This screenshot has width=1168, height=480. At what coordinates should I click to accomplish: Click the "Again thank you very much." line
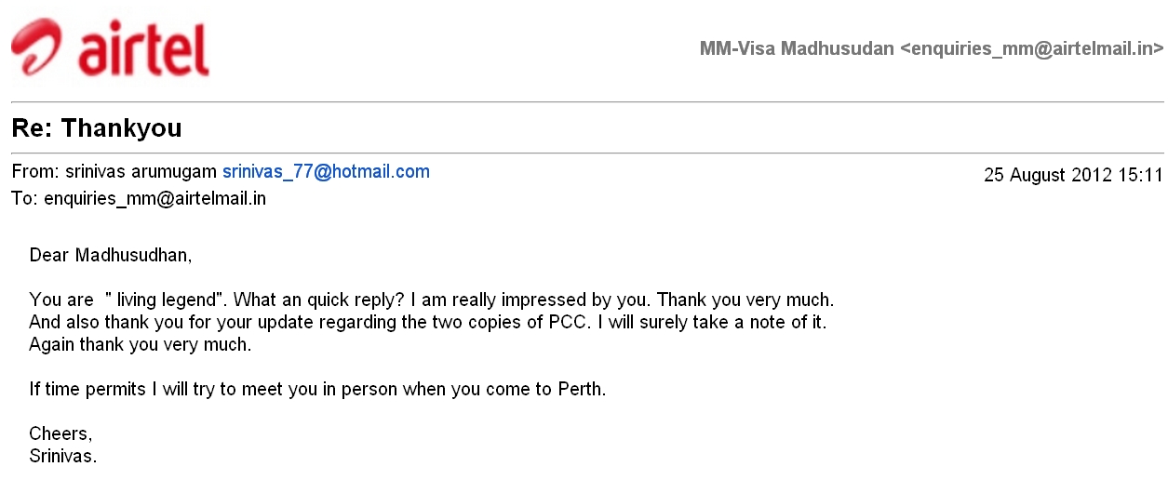[x=141, y=345]
